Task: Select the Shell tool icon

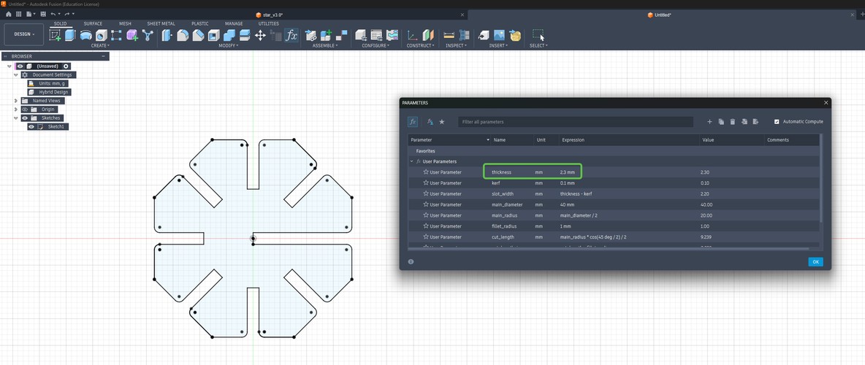Action: [x=213, y=35]
